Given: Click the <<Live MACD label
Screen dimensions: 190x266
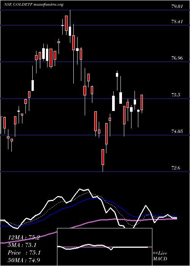Looking at the screenshot, I should click(x=160, y=256).
